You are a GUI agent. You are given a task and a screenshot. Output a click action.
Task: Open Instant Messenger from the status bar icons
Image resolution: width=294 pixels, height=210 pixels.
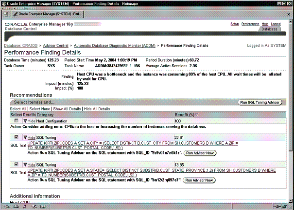click(25, 207)
